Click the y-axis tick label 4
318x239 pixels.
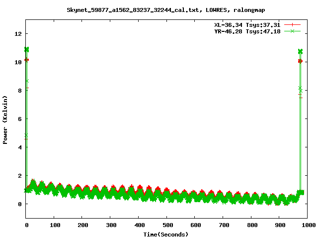click(x=20, y=147)
